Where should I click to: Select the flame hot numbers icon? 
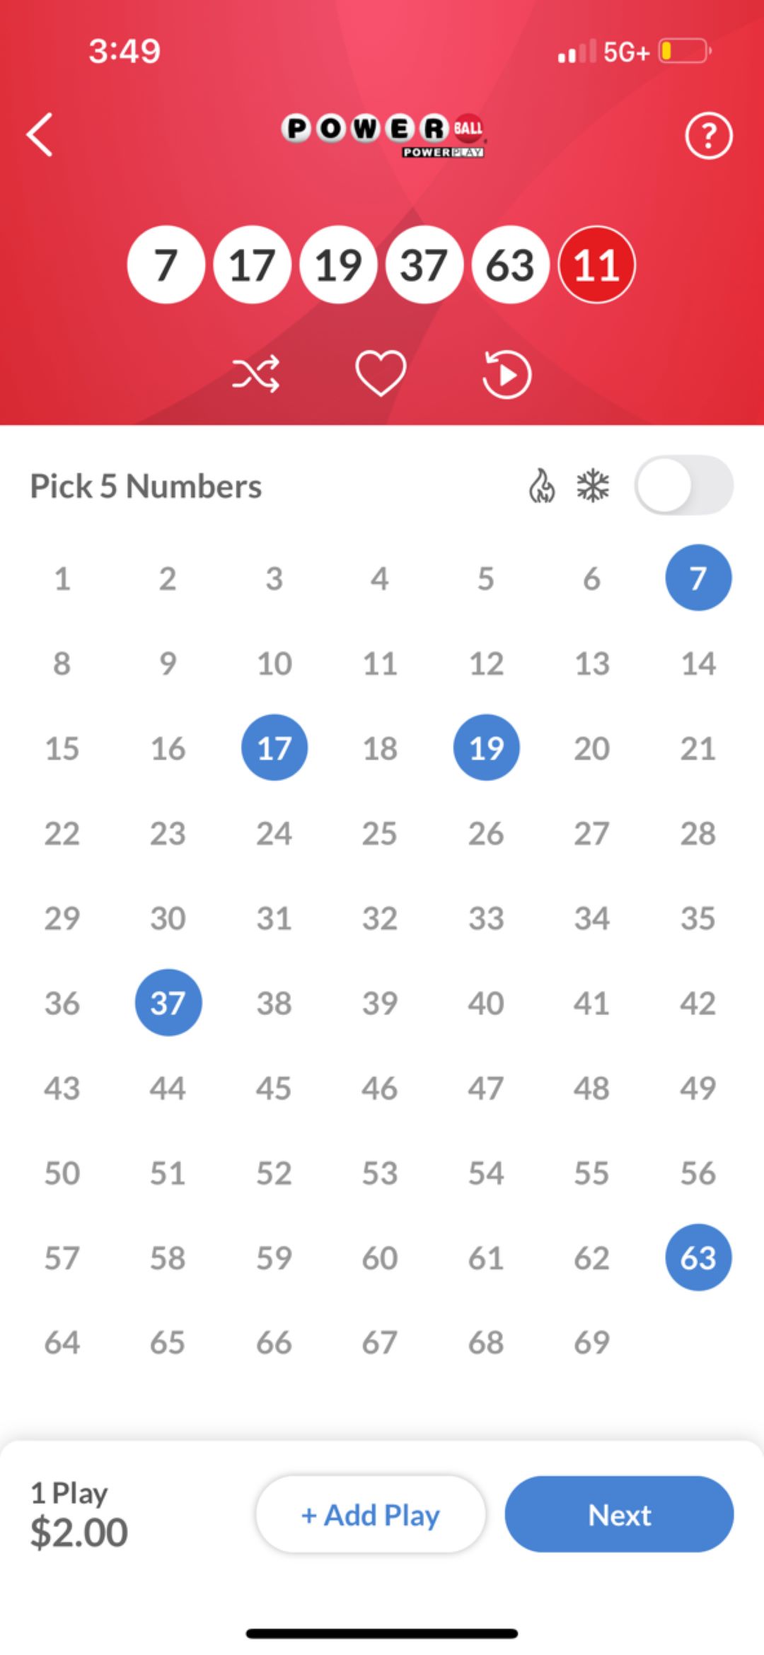tap(542, 485)
